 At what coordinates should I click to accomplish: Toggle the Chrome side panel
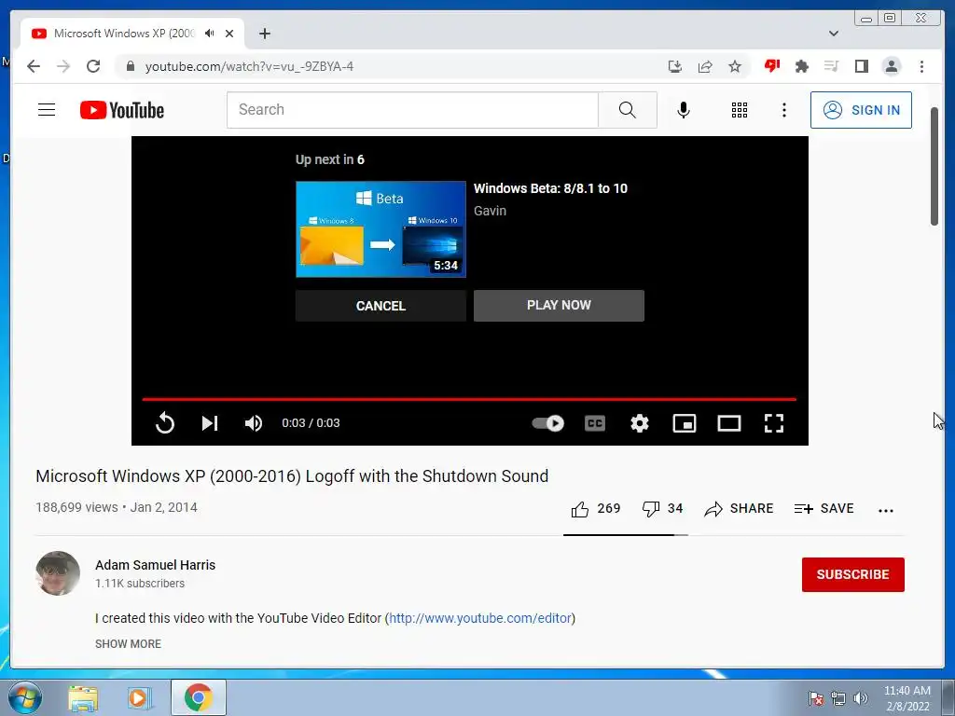(x=861, y=66)
